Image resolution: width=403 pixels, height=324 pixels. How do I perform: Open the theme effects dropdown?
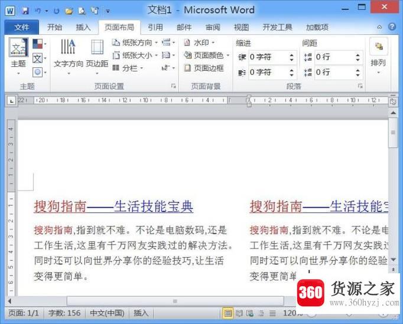pos(40,73)
